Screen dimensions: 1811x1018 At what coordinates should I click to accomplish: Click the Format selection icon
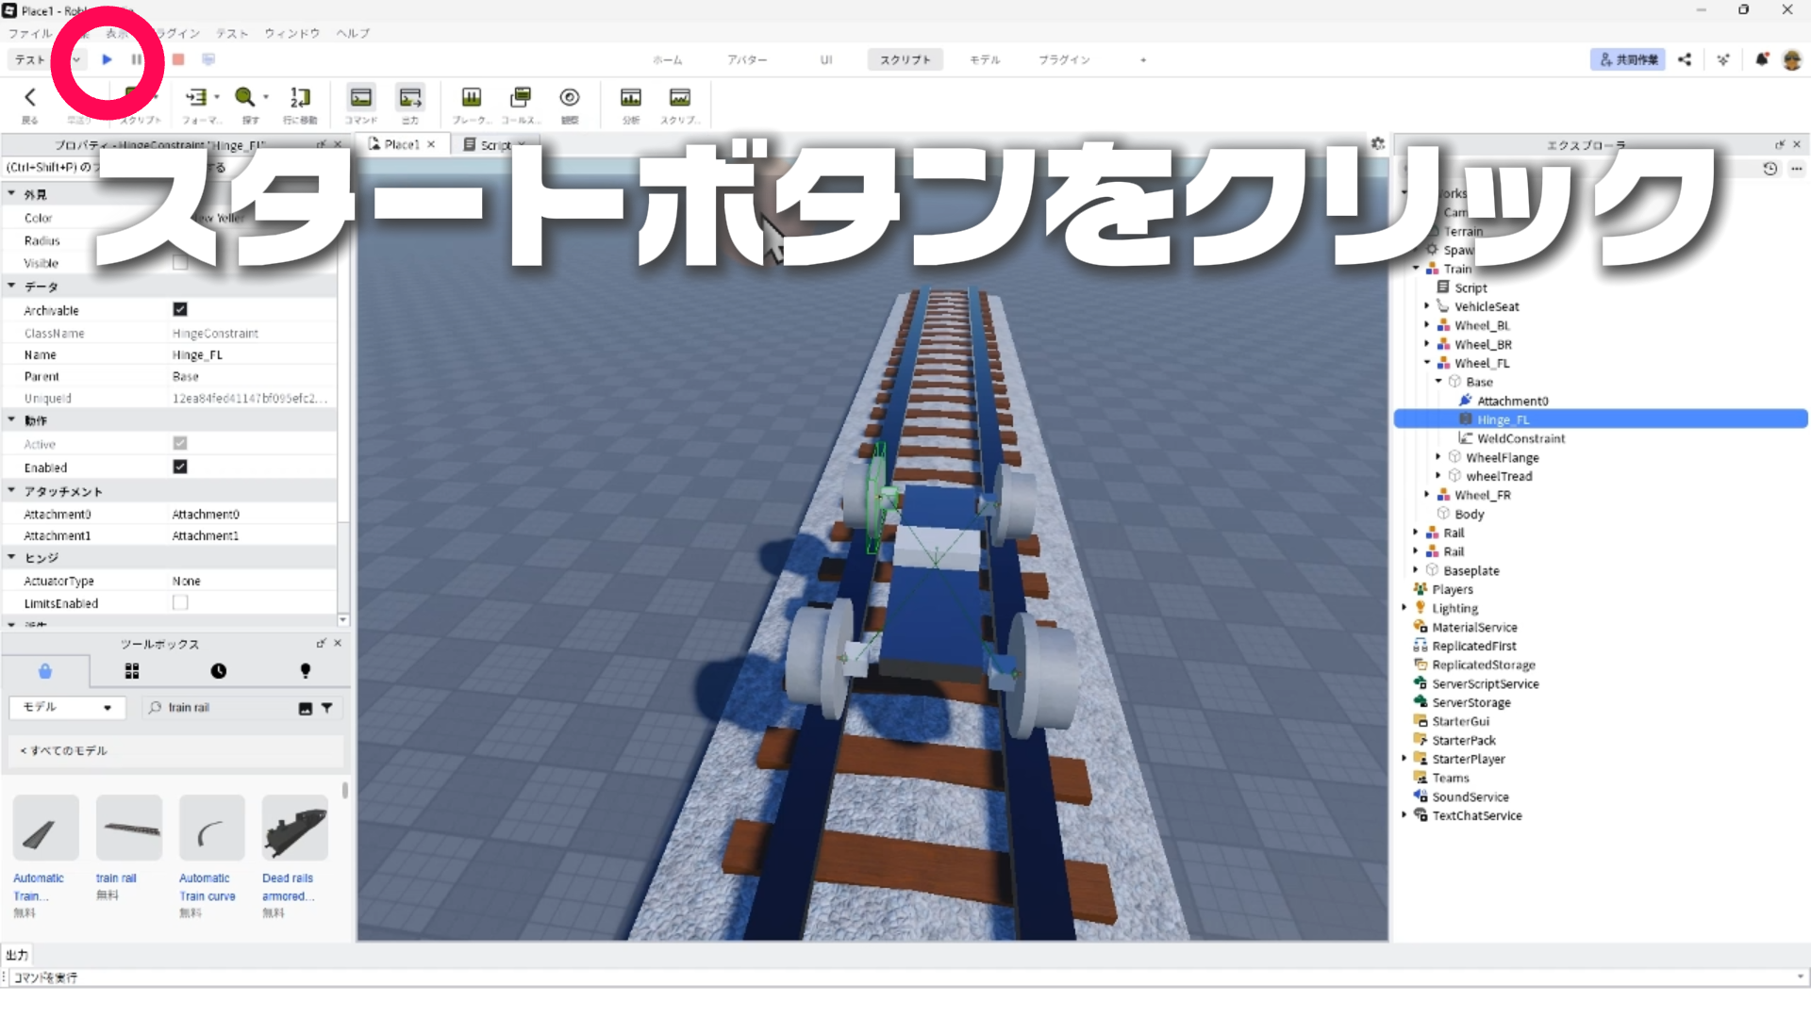pyautogui.click(x=196, y=97)
